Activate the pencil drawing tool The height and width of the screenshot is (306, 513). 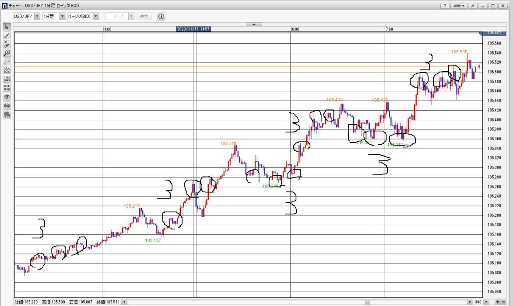7,35
